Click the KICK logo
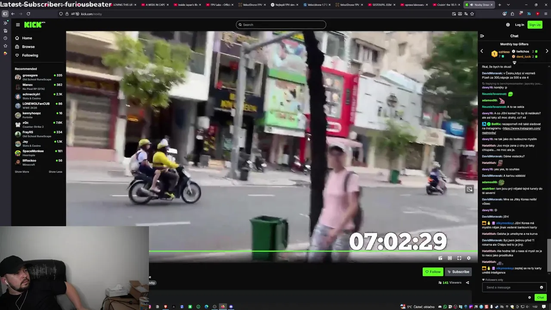The height and width of the screenshot is (310, 551). 34,25
